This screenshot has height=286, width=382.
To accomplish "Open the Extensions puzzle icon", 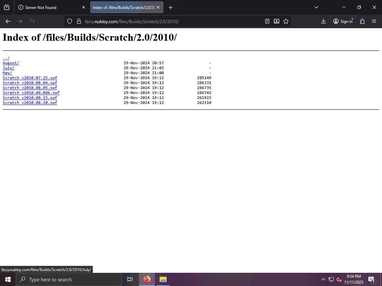I will coord(362,22).
